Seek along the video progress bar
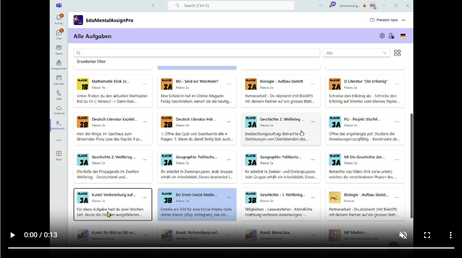462x258 pixels. 231,248
